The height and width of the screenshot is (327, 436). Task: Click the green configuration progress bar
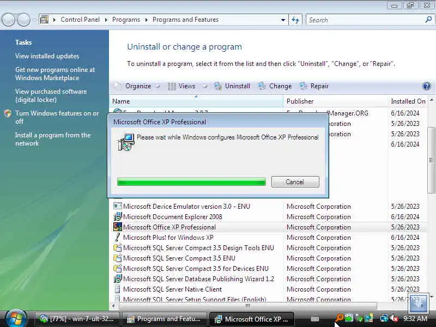(192, 182)
